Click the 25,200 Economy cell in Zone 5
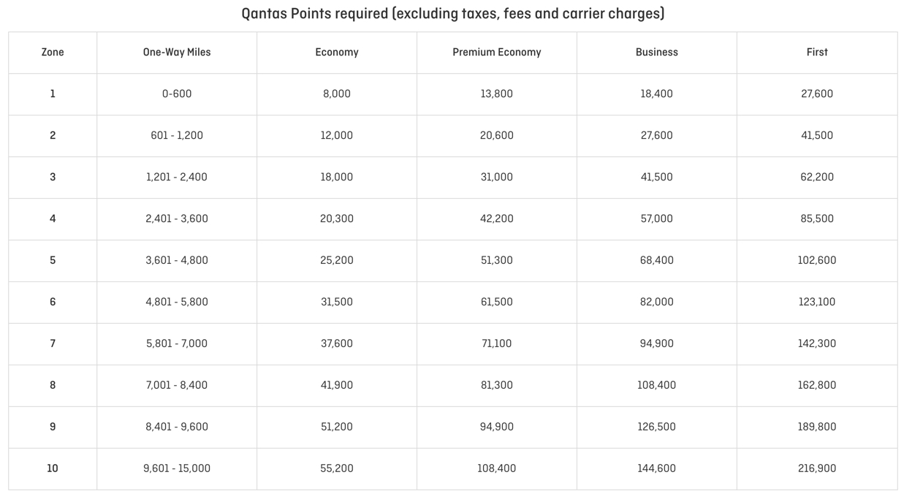 click(337, 260)
